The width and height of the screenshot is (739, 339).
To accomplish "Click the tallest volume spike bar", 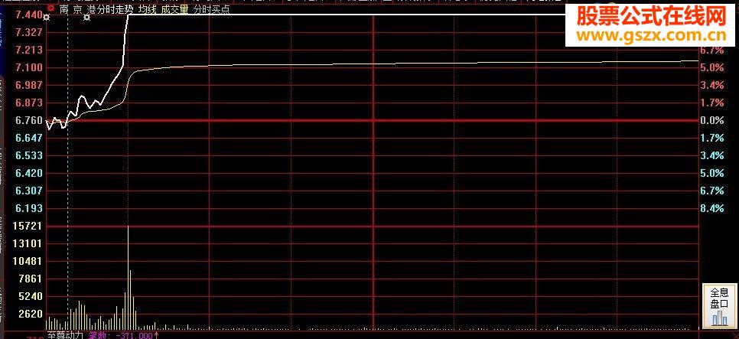I will (128, 277).
